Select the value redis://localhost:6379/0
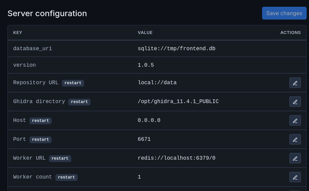The image size is (309, 191). pyautogui.click(x=176, y=158)
